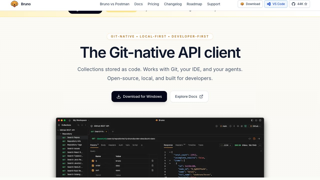Uncheck the order parameter checkbox
Viewport: 320px width, 180px height.
93,165
